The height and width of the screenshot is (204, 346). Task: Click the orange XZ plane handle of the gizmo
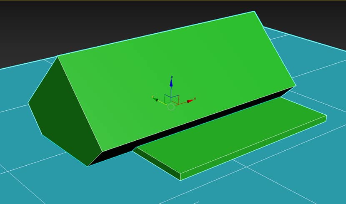(x=175, y=99)
